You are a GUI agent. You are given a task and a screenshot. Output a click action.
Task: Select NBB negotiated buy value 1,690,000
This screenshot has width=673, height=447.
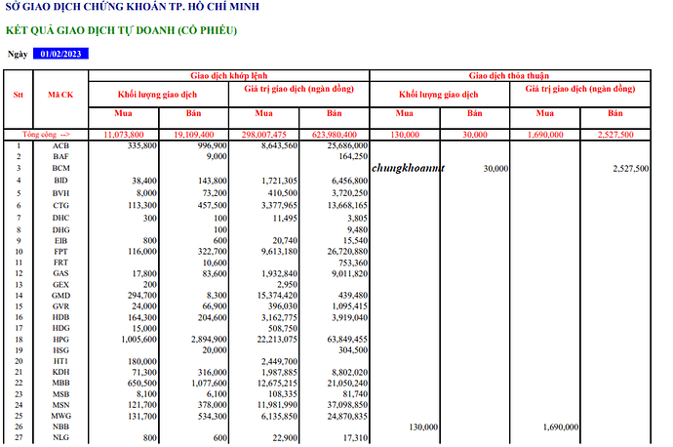(561, 427)
